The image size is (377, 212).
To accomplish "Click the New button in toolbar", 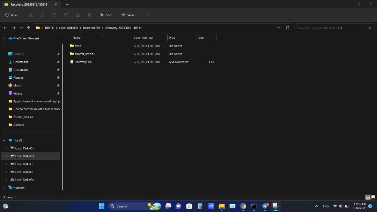I will pyautogui.click(x=13, y=15).
